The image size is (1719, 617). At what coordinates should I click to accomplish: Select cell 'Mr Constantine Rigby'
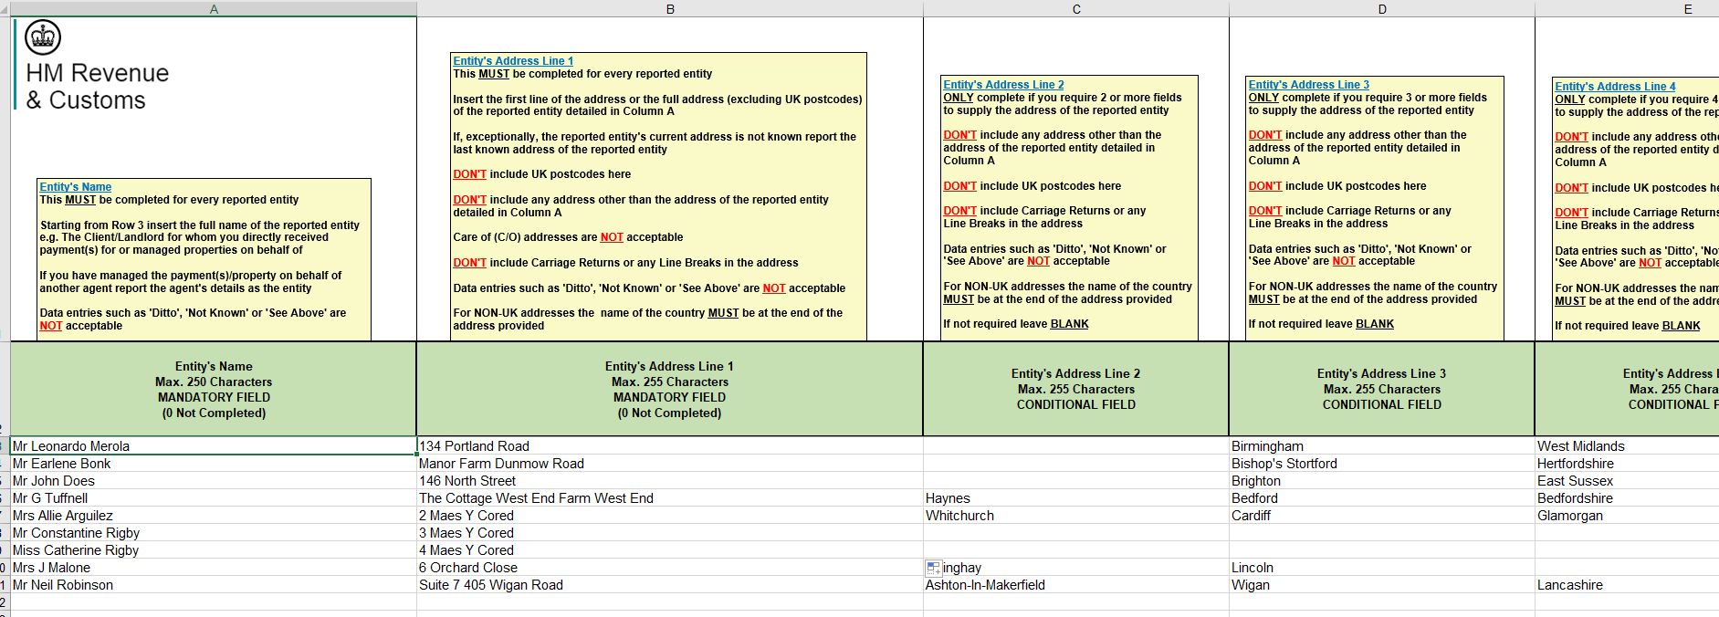(x=214, y=533)
